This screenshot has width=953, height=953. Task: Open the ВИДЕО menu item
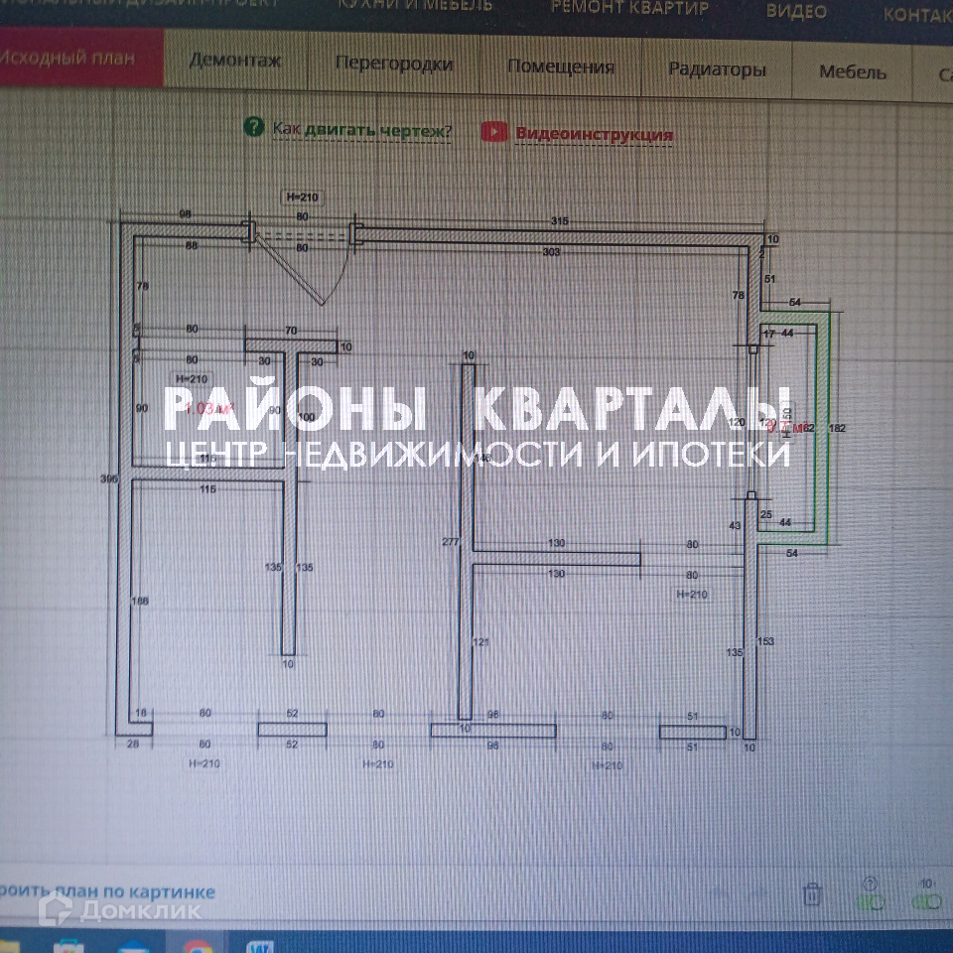click(x=796, y=12)
